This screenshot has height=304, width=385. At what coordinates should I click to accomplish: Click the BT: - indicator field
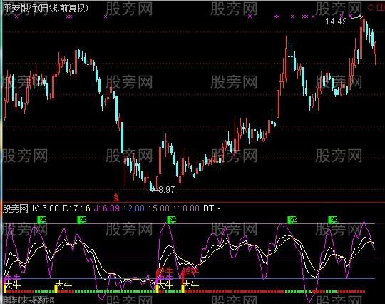(212, 208)
